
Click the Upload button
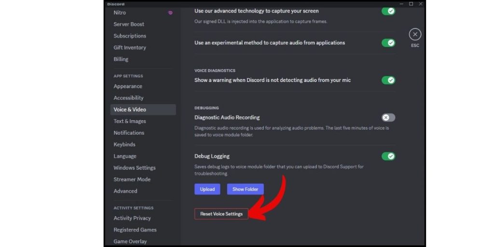(x=207, y=189)
